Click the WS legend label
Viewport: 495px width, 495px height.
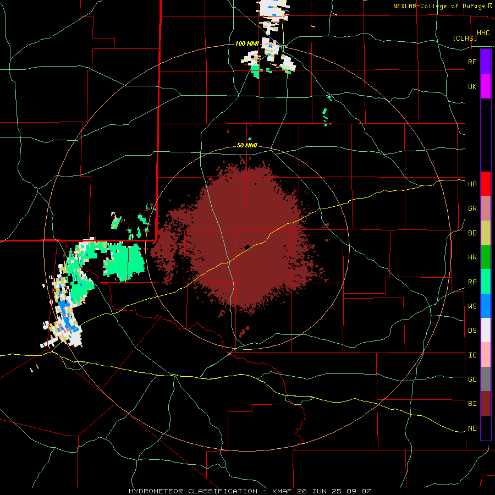coord(472,306)
